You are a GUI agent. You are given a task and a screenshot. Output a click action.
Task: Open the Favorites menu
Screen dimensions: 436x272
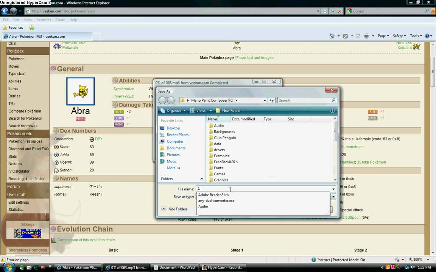pyautogui.click(x=44, y=20)
